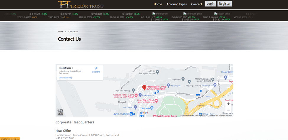Click the VGX ticker entry
Viewport: 288px width, 140px height.
click(27, 17)
